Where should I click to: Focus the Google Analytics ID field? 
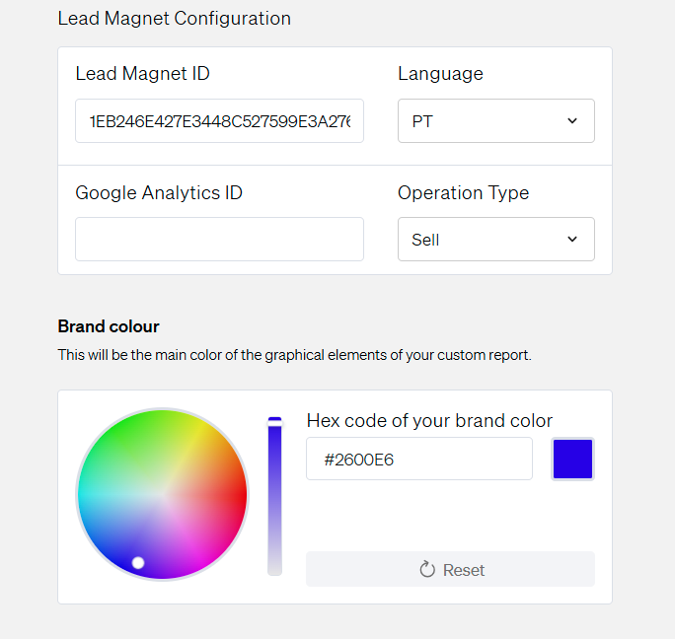click(219, 240)
